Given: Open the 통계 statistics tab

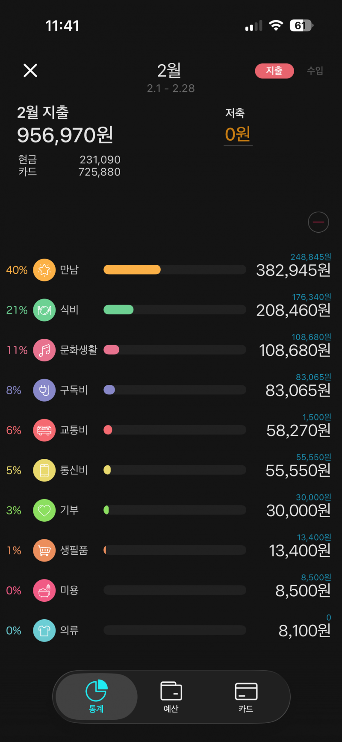Looking at the screenshot, I should (97, 697).
